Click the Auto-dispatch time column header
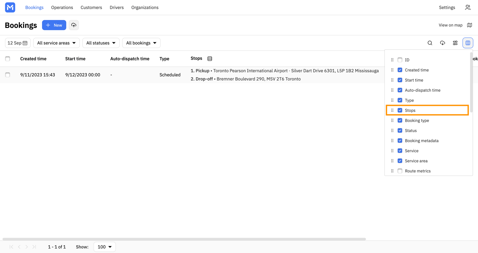The image size is (478, 253). point(130,59)
